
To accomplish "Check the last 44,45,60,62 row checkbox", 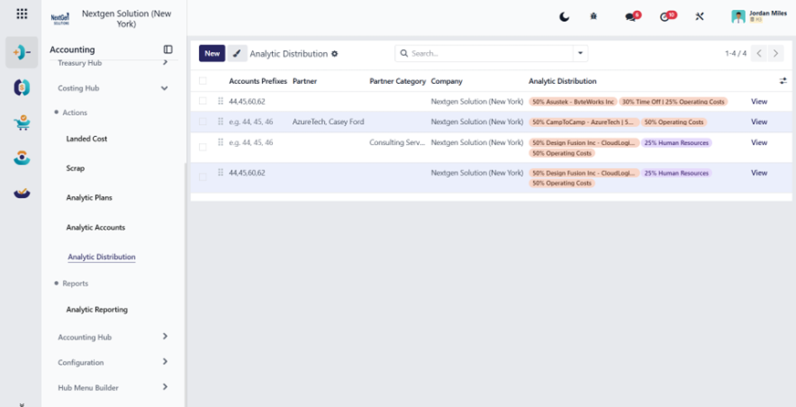I will click(203, 177).
